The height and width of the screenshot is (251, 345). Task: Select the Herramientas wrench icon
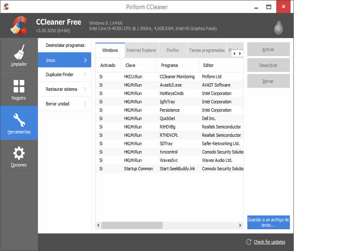[x=19, y=120]
